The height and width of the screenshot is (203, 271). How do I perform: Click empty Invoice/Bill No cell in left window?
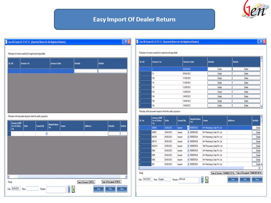[17, 134]
